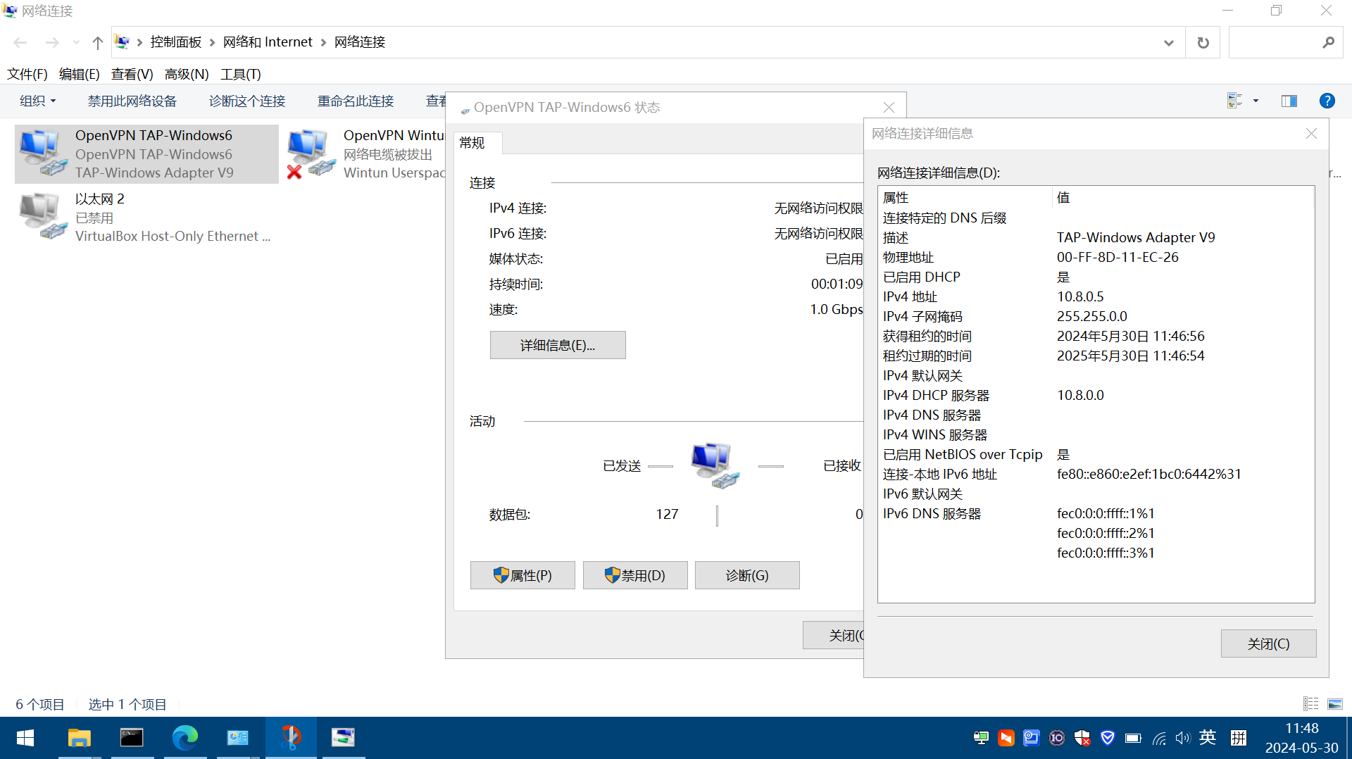
Task: Open the 工具(T) menu
Action: pos(240,74)
